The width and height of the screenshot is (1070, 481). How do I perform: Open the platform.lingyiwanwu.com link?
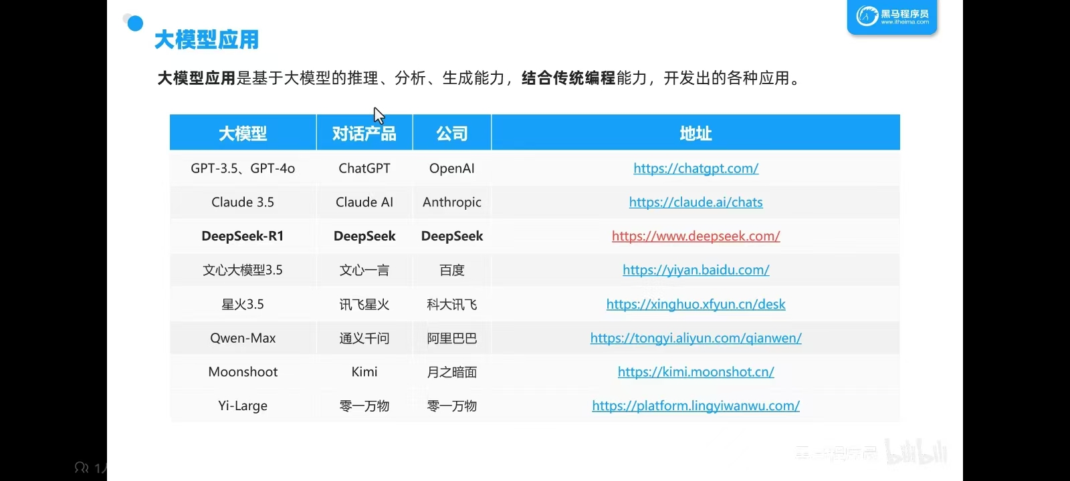[x=695, y=406]
